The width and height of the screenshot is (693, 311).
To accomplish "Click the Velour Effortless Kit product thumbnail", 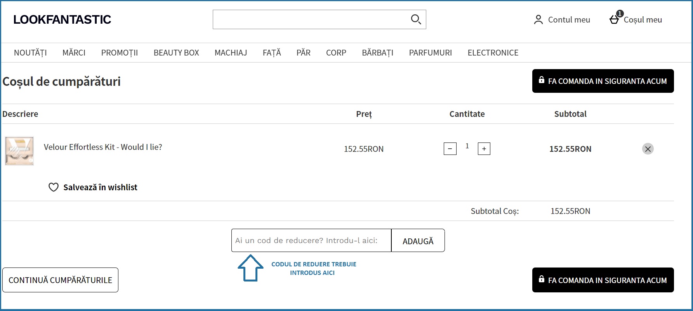I will tap(19, 151).
